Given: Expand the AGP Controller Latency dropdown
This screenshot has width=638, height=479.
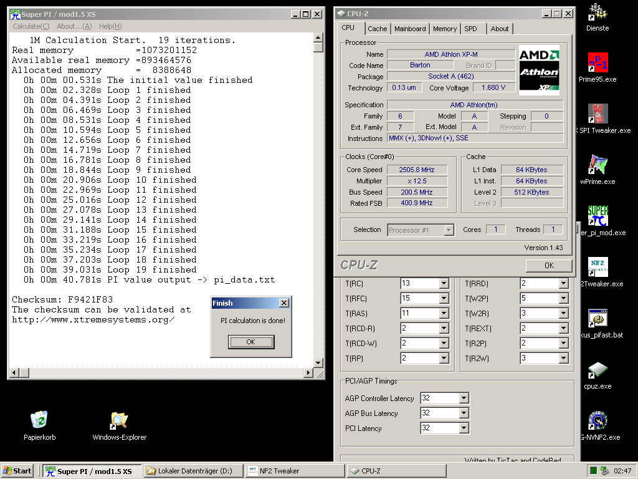Looking at the screenshot, I should [464, 399].
